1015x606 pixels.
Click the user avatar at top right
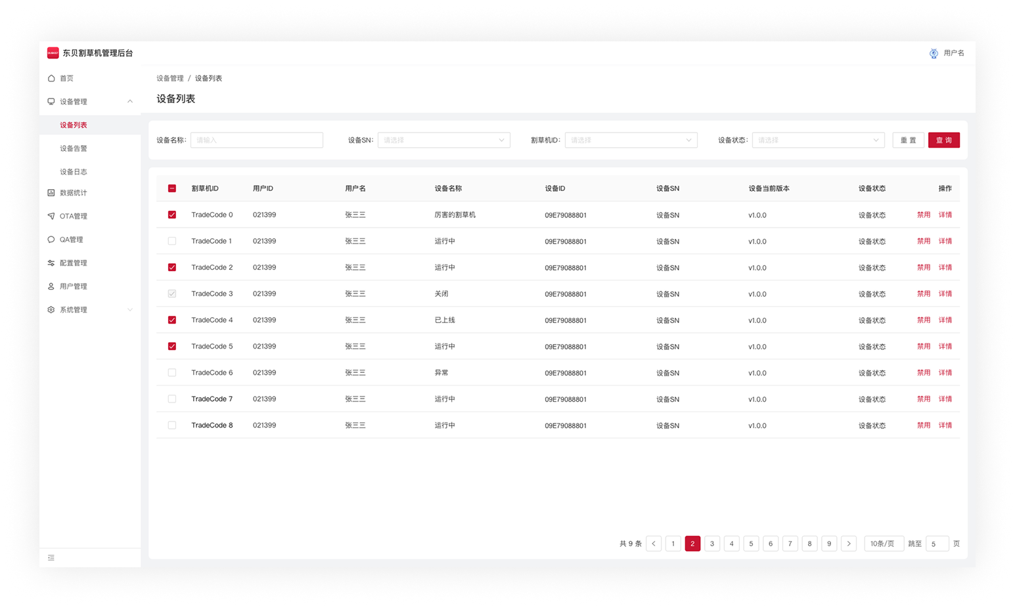click(934, 53)
